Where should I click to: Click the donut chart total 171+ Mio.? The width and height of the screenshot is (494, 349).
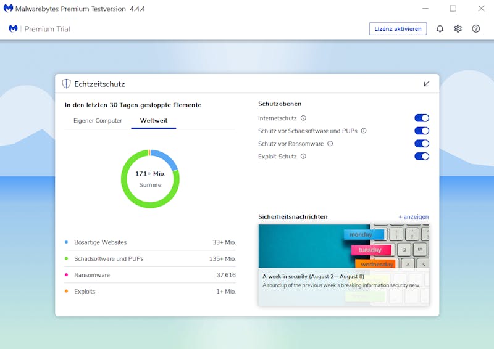pos(150,173)
